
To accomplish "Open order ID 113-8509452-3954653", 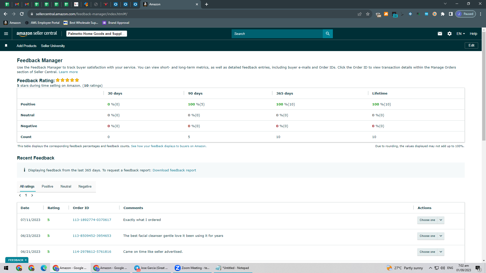I will tap(92, 236).
